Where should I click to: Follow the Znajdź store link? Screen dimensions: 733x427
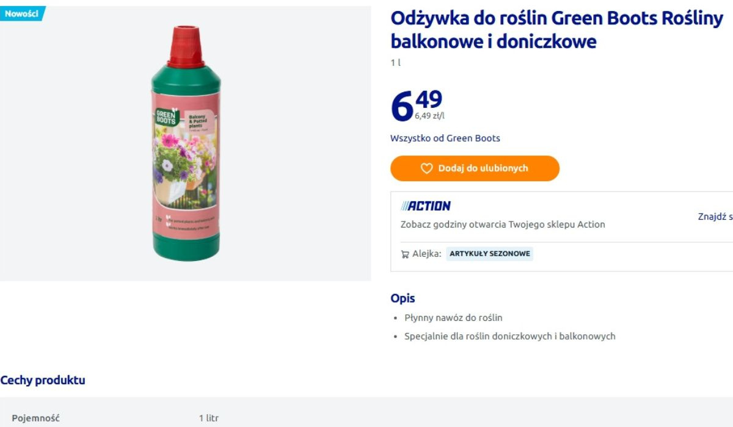(x=715, y=217)
